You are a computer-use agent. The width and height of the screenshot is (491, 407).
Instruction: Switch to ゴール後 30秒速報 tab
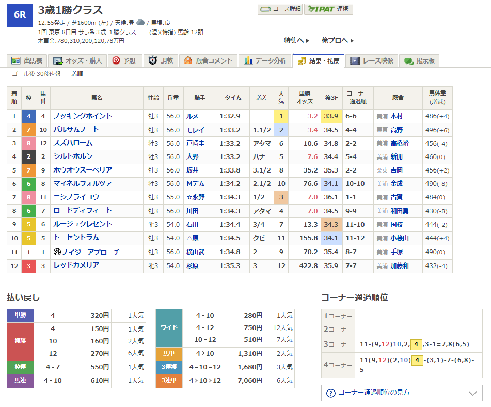coord(36,74)
